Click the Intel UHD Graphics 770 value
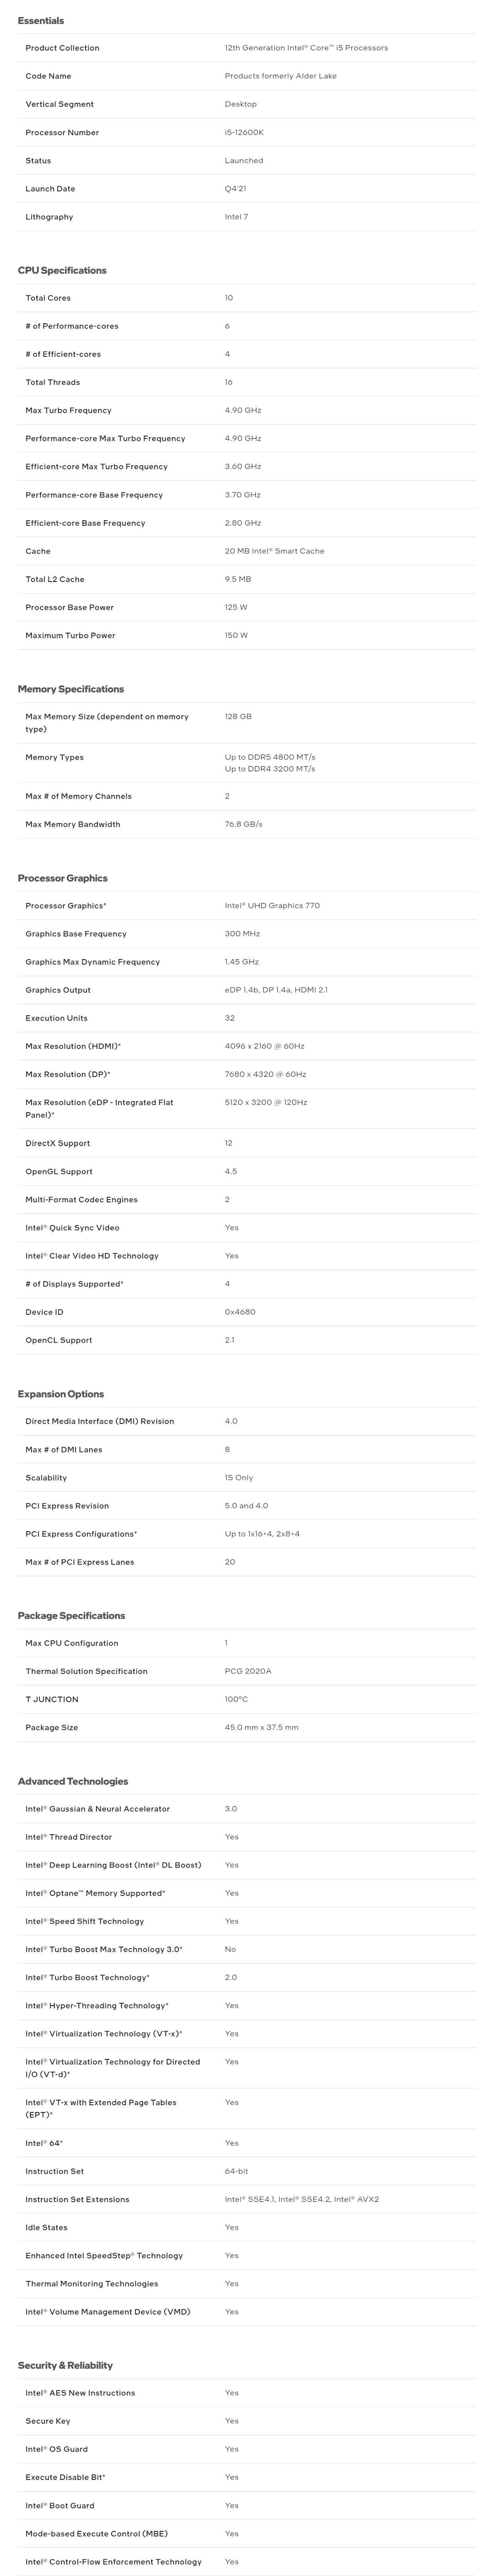This screenshot has height=2576, width=478. pos(272,906)
